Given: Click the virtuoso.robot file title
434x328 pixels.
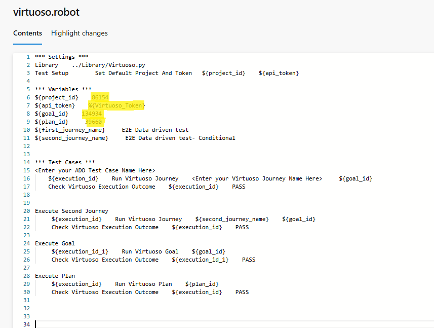Looking at the screenshot, I should click(x=46, y=12).
